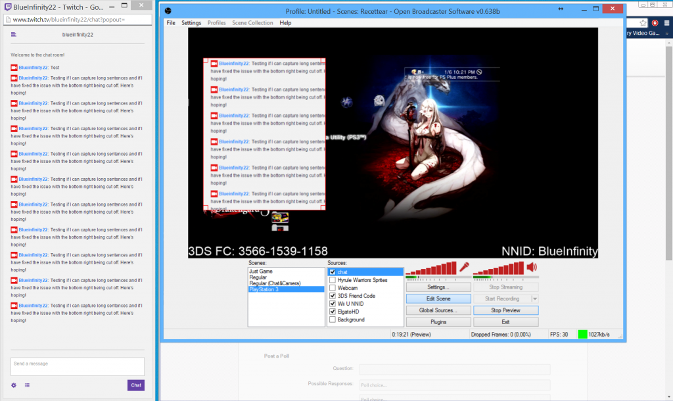Enable the Hyrule Warriors Sprites source
The width and height of the screenshot is (673, 401).
[x=333, y=280]
